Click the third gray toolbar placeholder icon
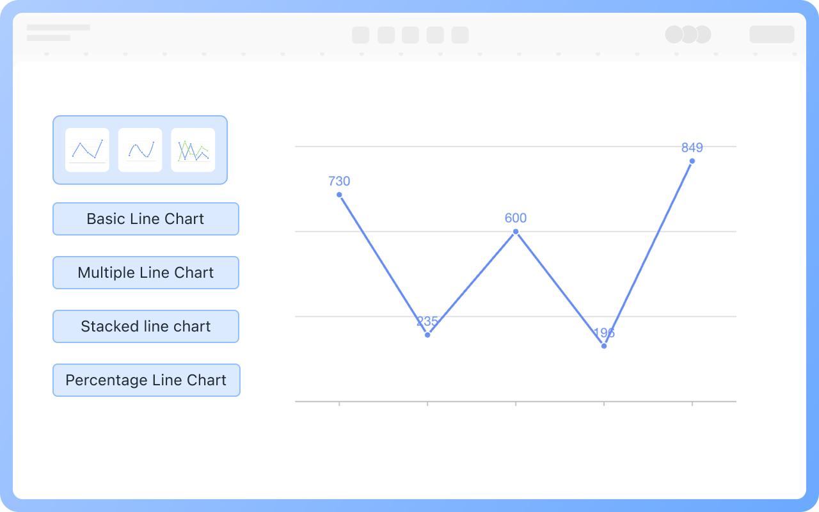Viewport: 819px width, 512px height. tap(410, 35)
